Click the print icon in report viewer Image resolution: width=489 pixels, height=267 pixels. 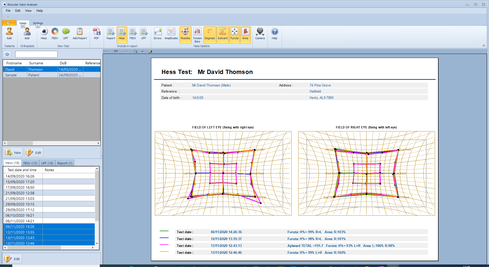click(150, 51)
